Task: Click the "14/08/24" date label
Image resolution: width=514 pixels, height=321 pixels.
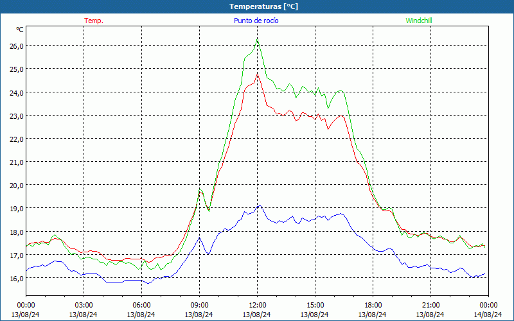Action: tap(488, 315)
